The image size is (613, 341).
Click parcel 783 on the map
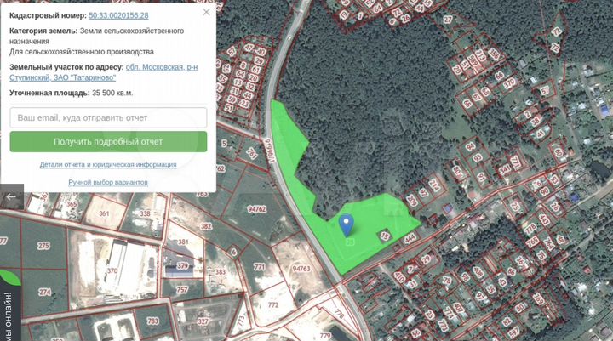[x=152, y=321]
